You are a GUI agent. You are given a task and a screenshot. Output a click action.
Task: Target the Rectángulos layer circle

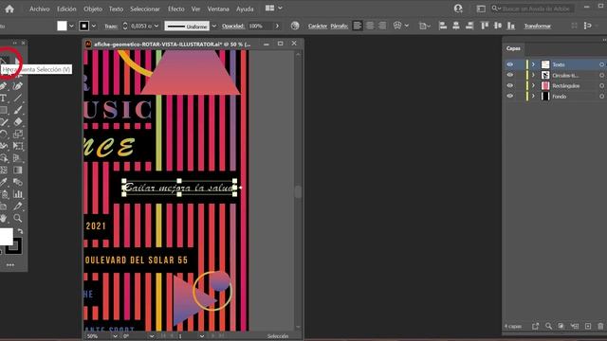coord(601,85)
